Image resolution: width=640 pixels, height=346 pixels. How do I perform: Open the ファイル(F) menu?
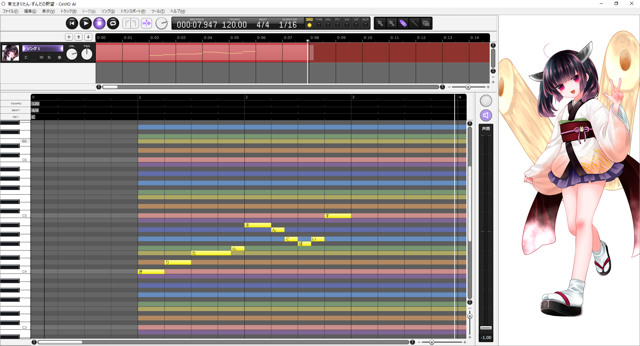(x=10, y=11)
